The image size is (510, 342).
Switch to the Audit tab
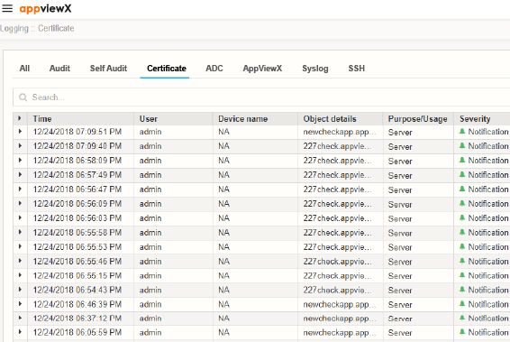point(59,69)
